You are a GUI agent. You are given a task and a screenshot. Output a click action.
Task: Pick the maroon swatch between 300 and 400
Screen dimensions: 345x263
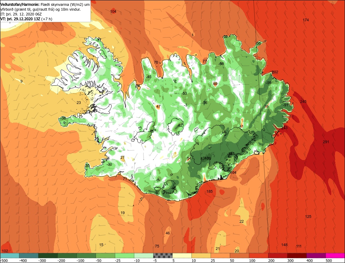(x=297, y=255)
